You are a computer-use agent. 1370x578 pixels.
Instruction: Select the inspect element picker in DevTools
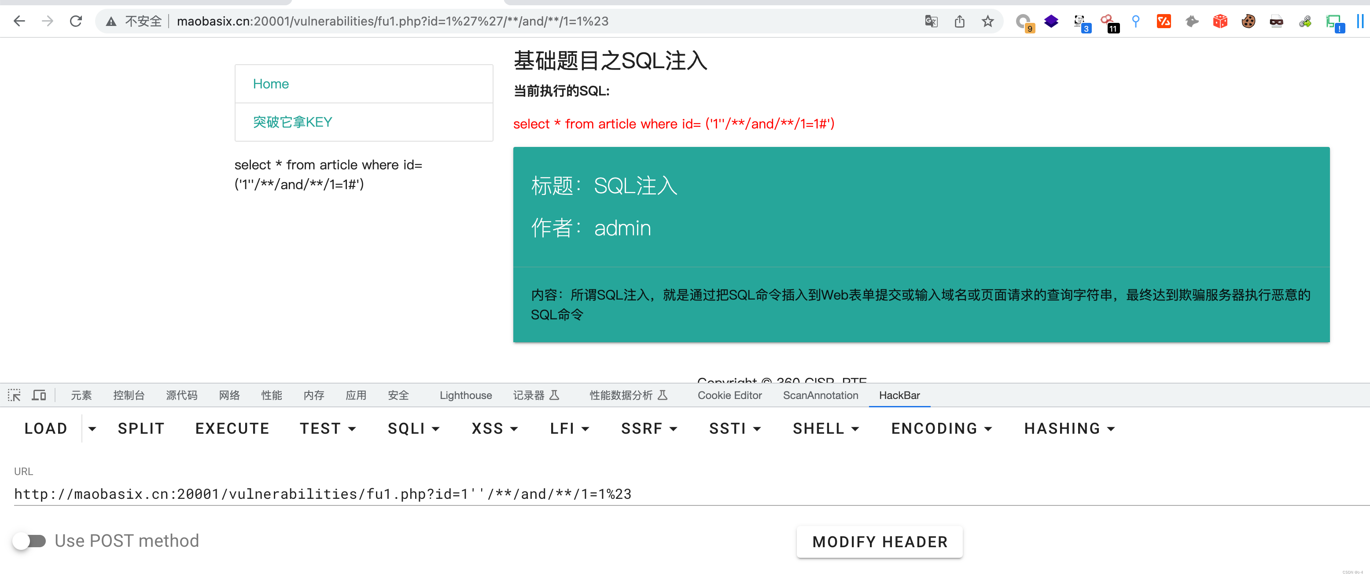(15, 395)
